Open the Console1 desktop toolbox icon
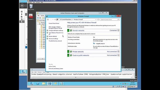 point(31,17)
